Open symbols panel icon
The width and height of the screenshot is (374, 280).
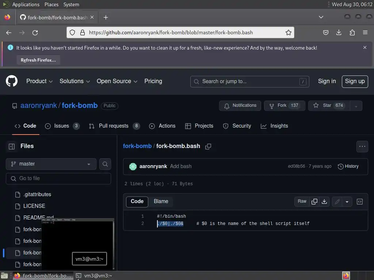pyautogui.click(x=360, y=202)
